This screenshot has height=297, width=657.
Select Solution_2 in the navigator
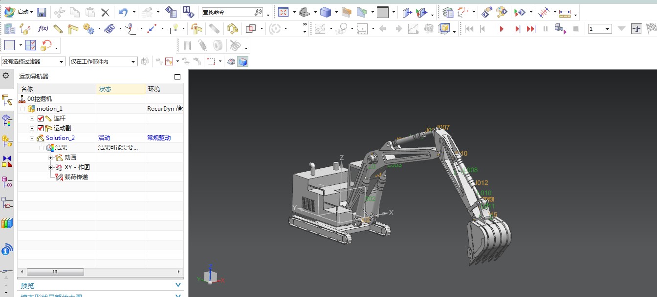pos(60,138)
